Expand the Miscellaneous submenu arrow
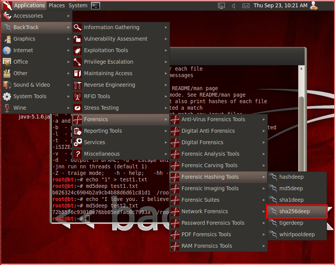The image size is (335, 265). (x=166, y=154)
